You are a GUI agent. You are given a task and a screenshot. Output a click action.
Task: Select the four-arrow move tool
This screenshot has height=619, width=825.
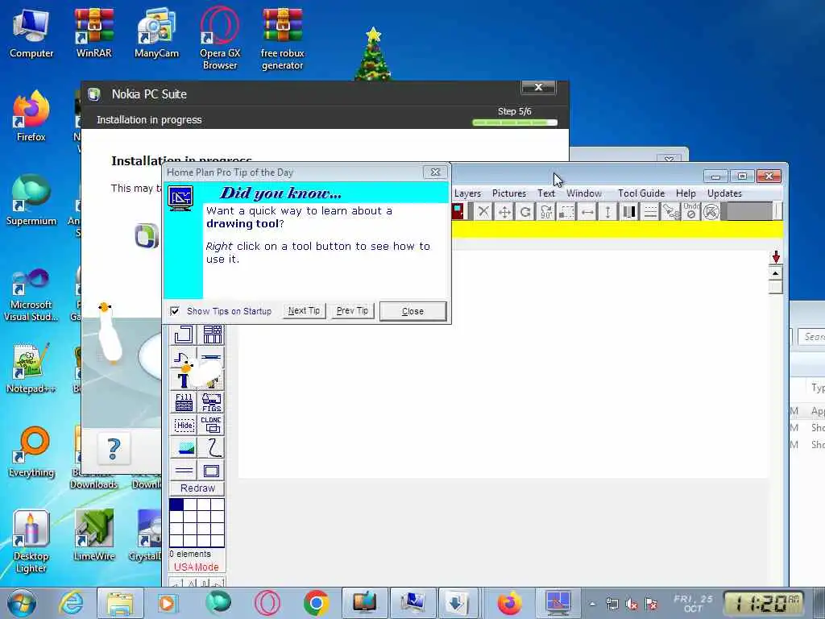(x=504, y=212)
